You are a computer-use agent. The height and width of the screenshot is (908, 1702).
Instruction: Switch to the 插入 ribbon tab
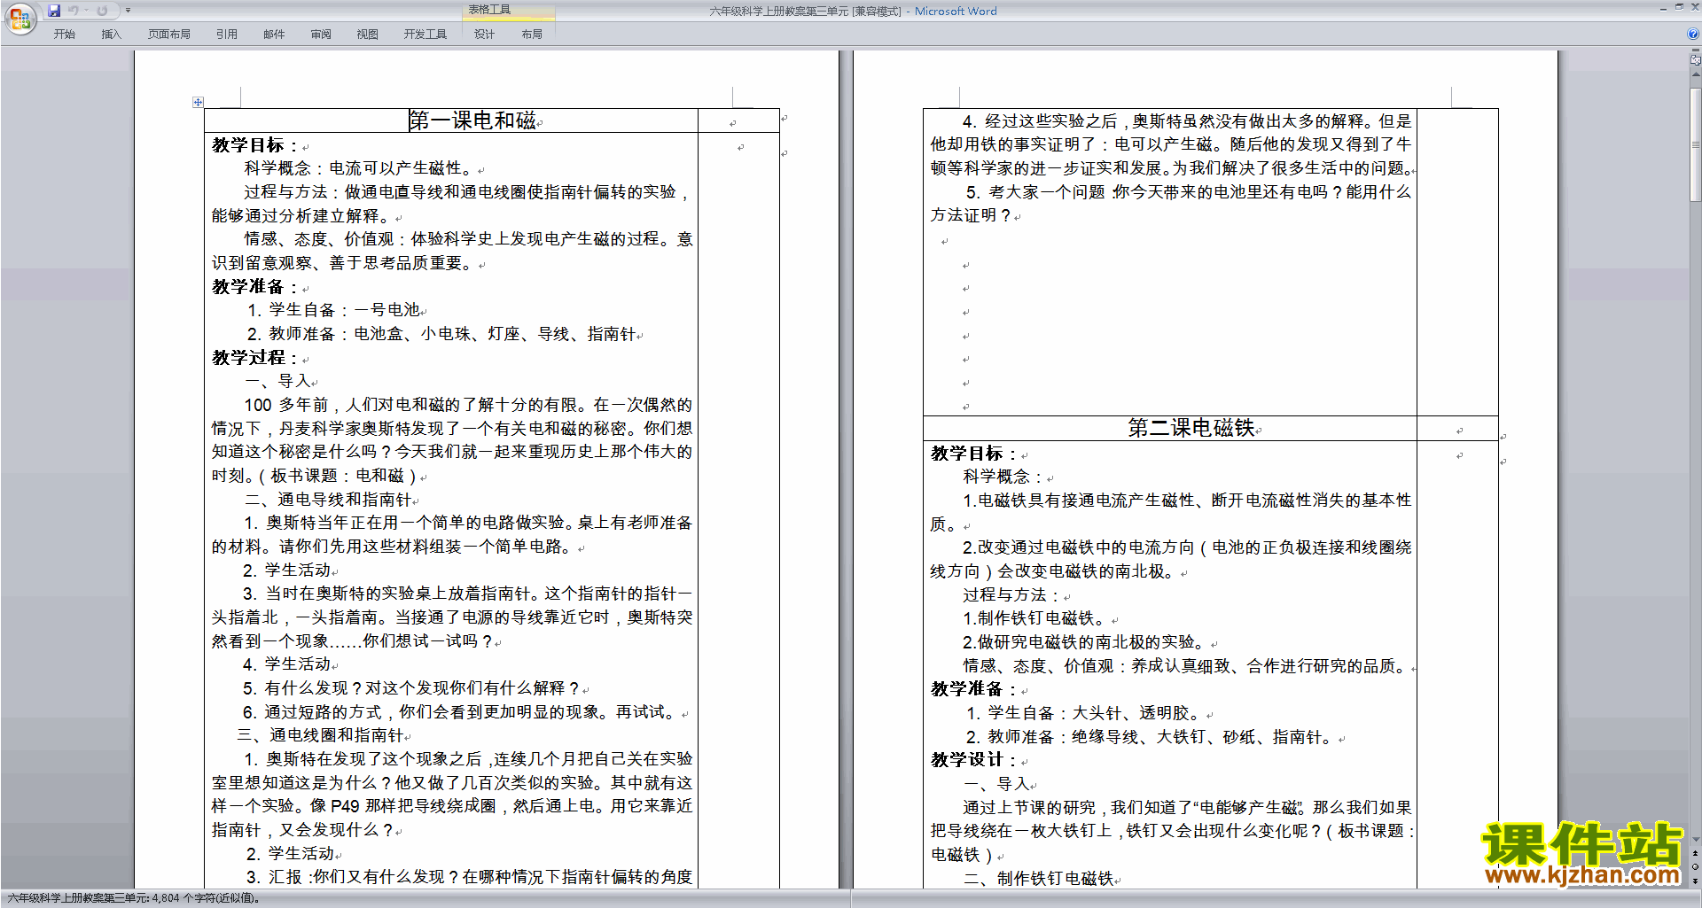[x=111, y=34]
